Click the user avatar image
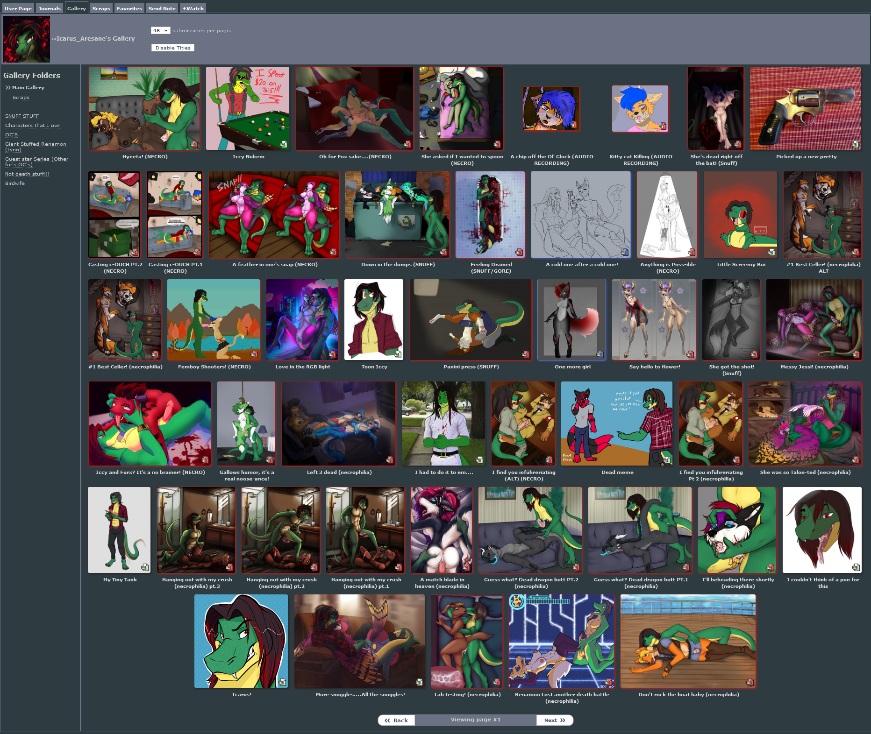The width and height of the screenshot is (871, 734). click(27, 39)
